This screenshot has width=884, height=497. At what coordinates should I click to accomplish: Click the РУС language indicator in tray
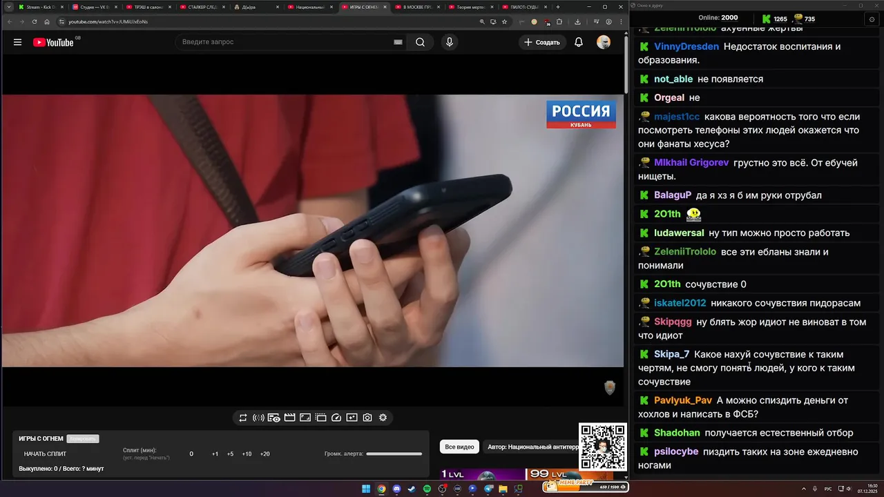coord(828,489)
